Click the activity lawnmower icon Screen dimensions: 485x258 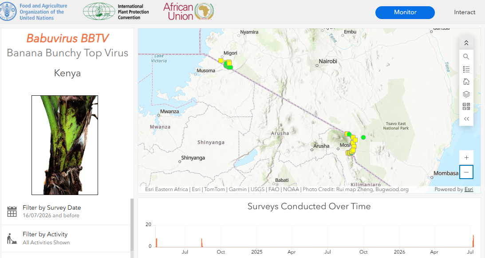click(x=12, y=238)
